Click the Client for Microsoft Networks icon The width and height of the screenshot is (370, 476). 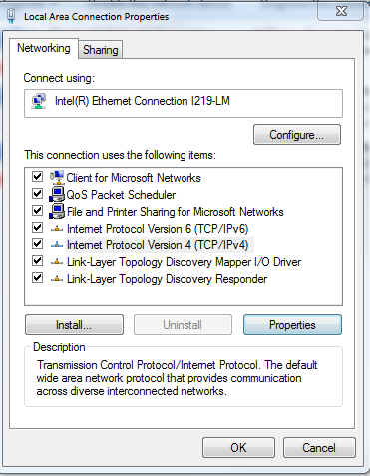point(57,177)
